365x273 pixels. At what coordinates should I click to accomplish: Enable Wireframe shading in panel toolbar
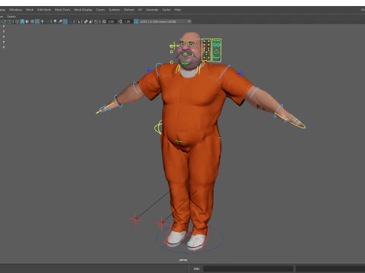point(17,21)
